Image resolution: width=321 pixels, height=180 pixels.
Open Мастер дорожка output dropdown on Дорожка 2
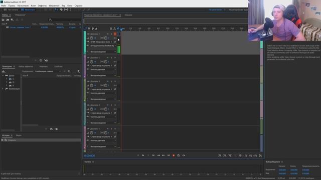[x=103, y=69]
